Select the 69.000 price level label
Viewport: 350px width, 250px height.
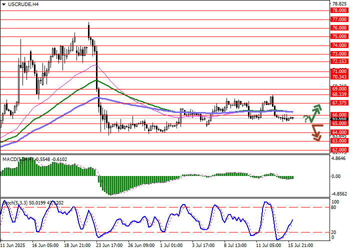339,89
